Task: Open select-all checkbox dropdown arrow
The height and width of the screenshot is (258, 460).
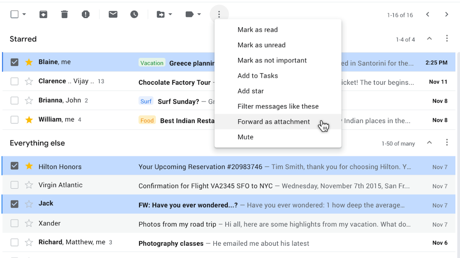Action: point(24,15)
